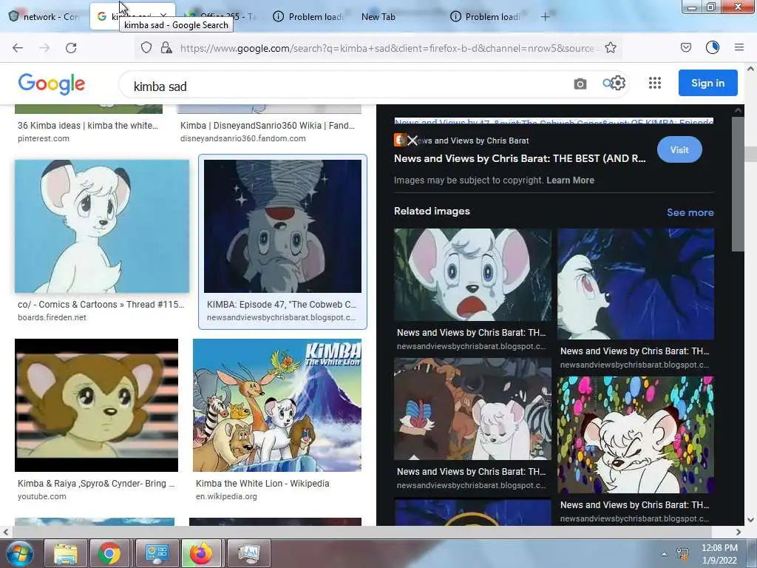Click youtube.com source text
This screenshot has height=568, width=757.
click(42, 496)
